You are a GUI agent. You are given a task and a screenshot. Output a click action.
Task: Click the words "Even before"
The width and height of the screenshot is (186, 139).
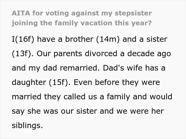tap(96, 82)
